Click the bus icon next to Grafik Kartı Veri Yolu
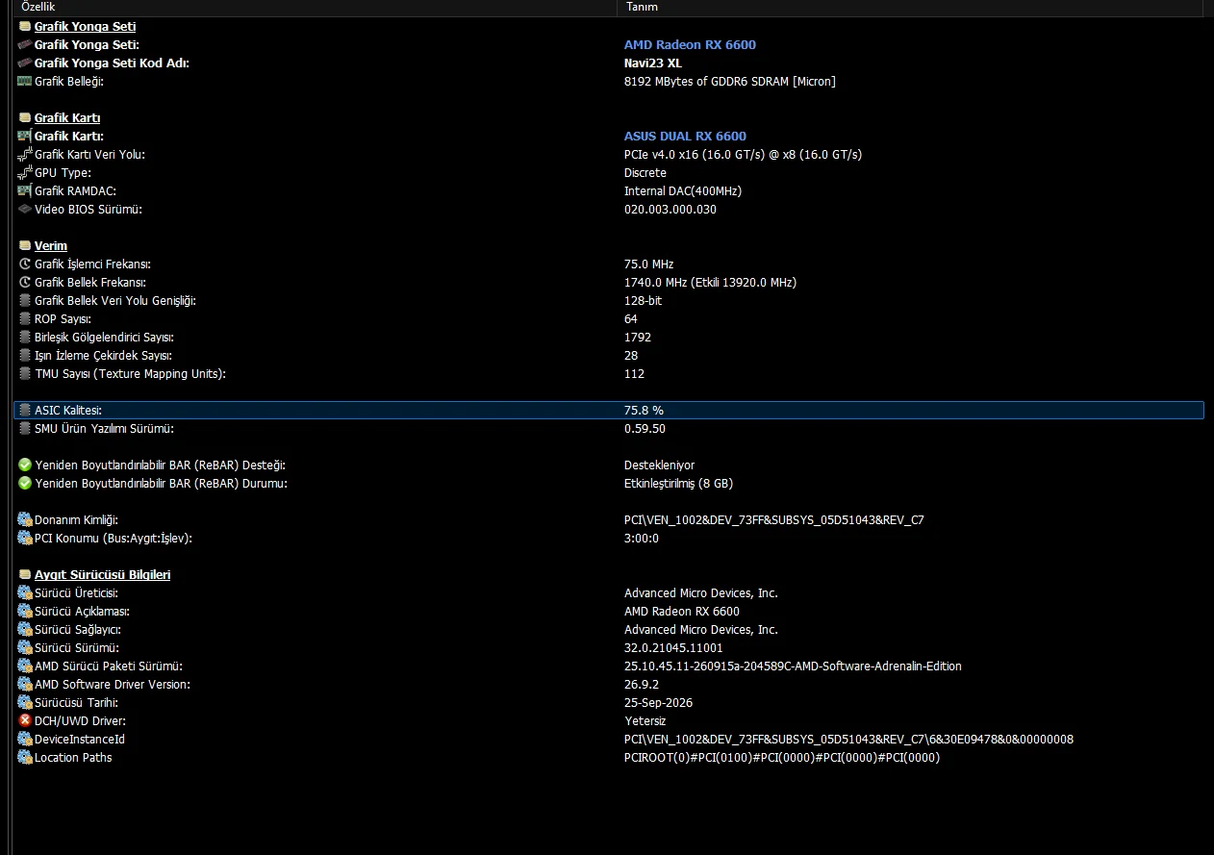 point(25,155)
